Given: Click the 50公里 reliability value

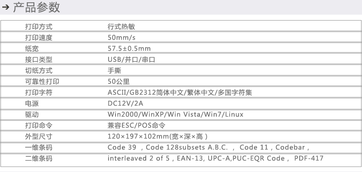Looking at the screenshot, I should 119,81.
